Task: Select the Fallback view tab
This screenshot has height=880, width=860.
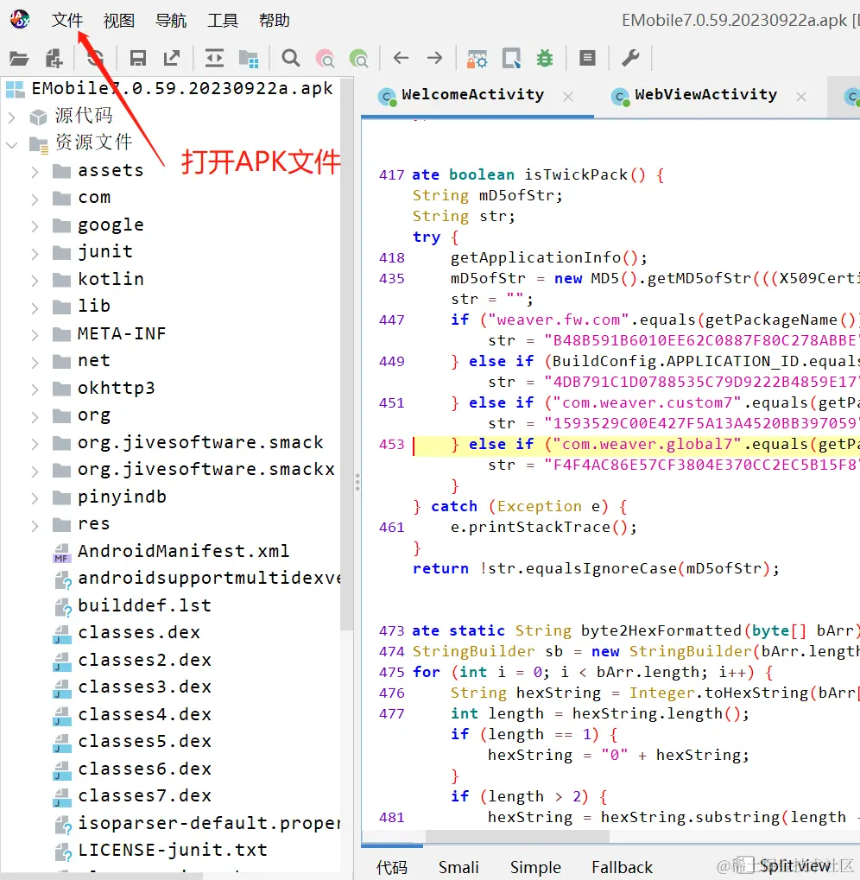Action: point(623,867)
